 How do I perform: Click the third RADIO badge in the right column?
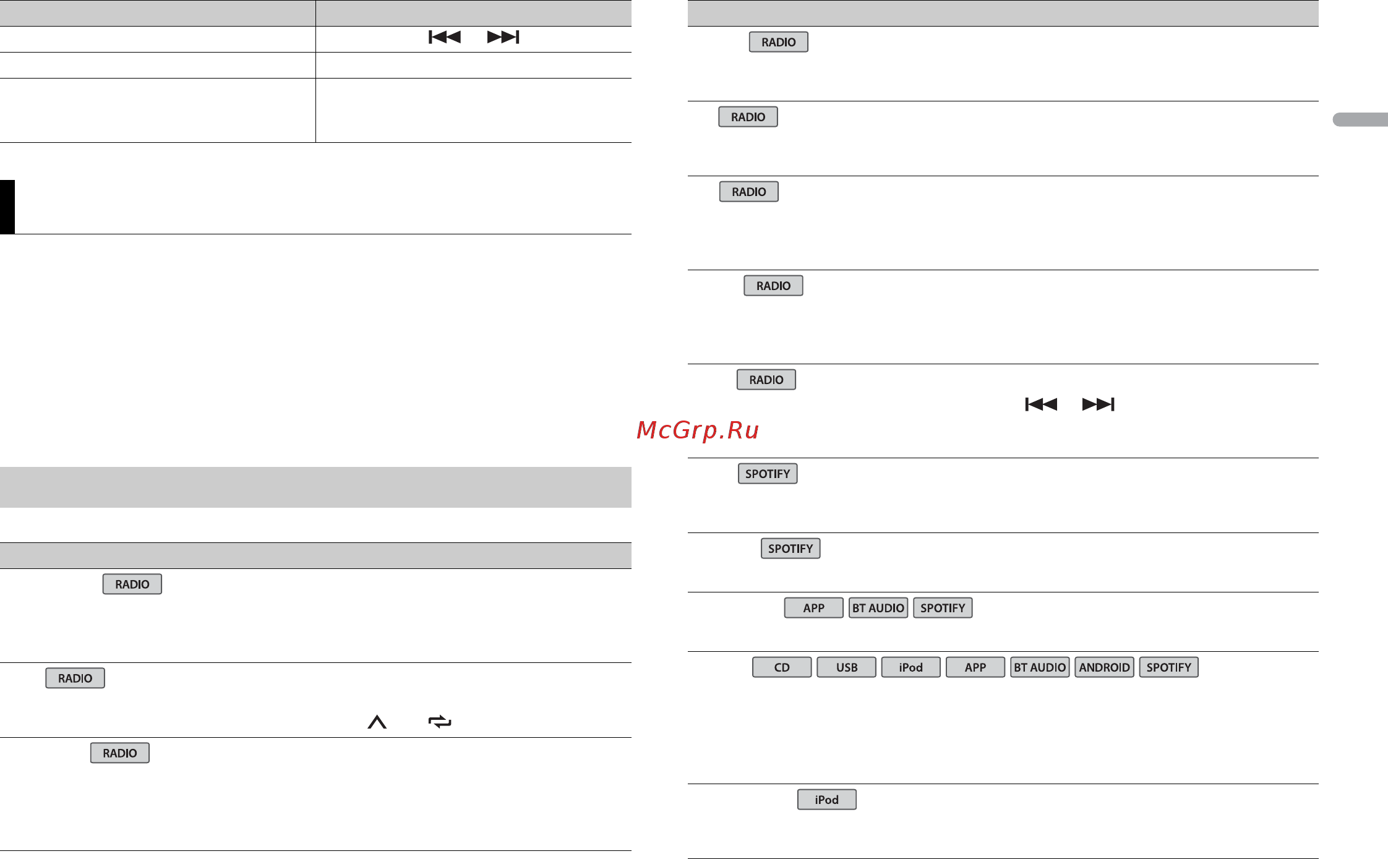(748, 192)
